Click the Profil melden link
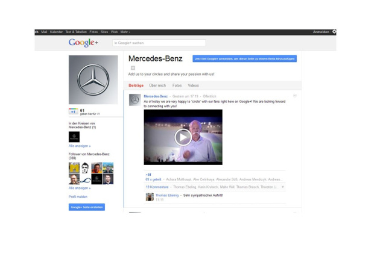The image size is (386, 257). click(x=77, y=197)
